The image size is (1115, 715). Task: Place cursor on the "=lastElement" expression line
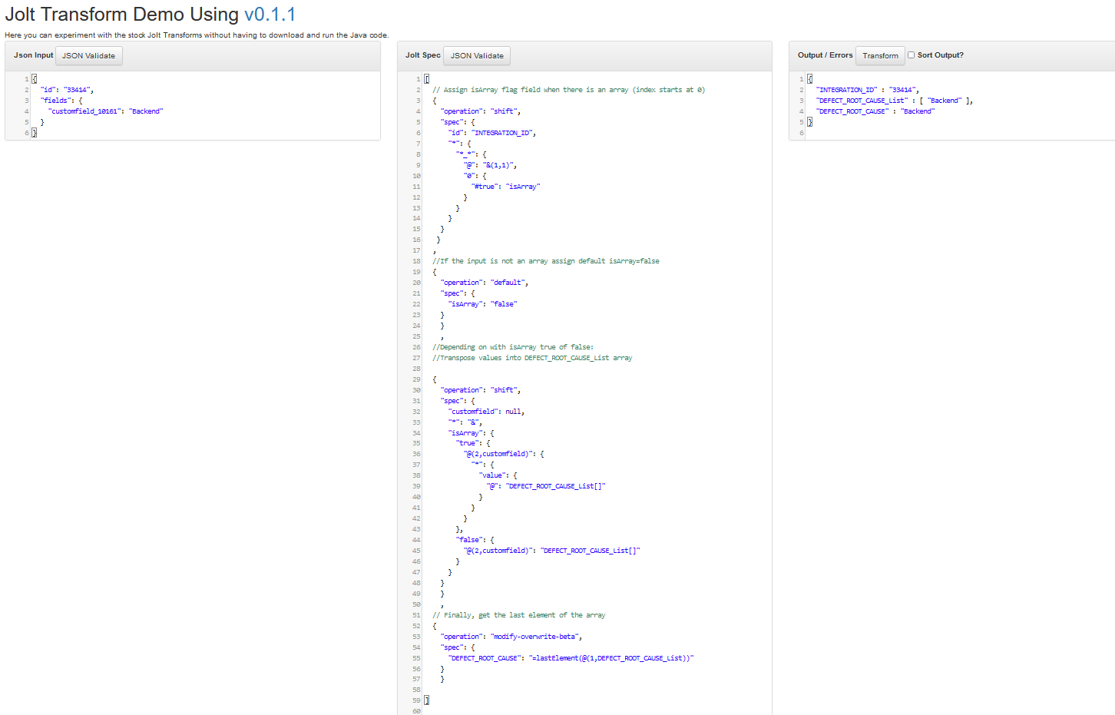click(x=571, y=658)
